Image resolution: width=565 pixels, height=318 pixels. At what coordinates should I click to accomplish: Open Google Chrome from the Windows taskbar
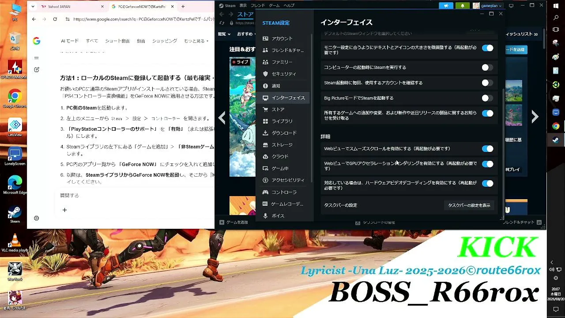[556, 126]
